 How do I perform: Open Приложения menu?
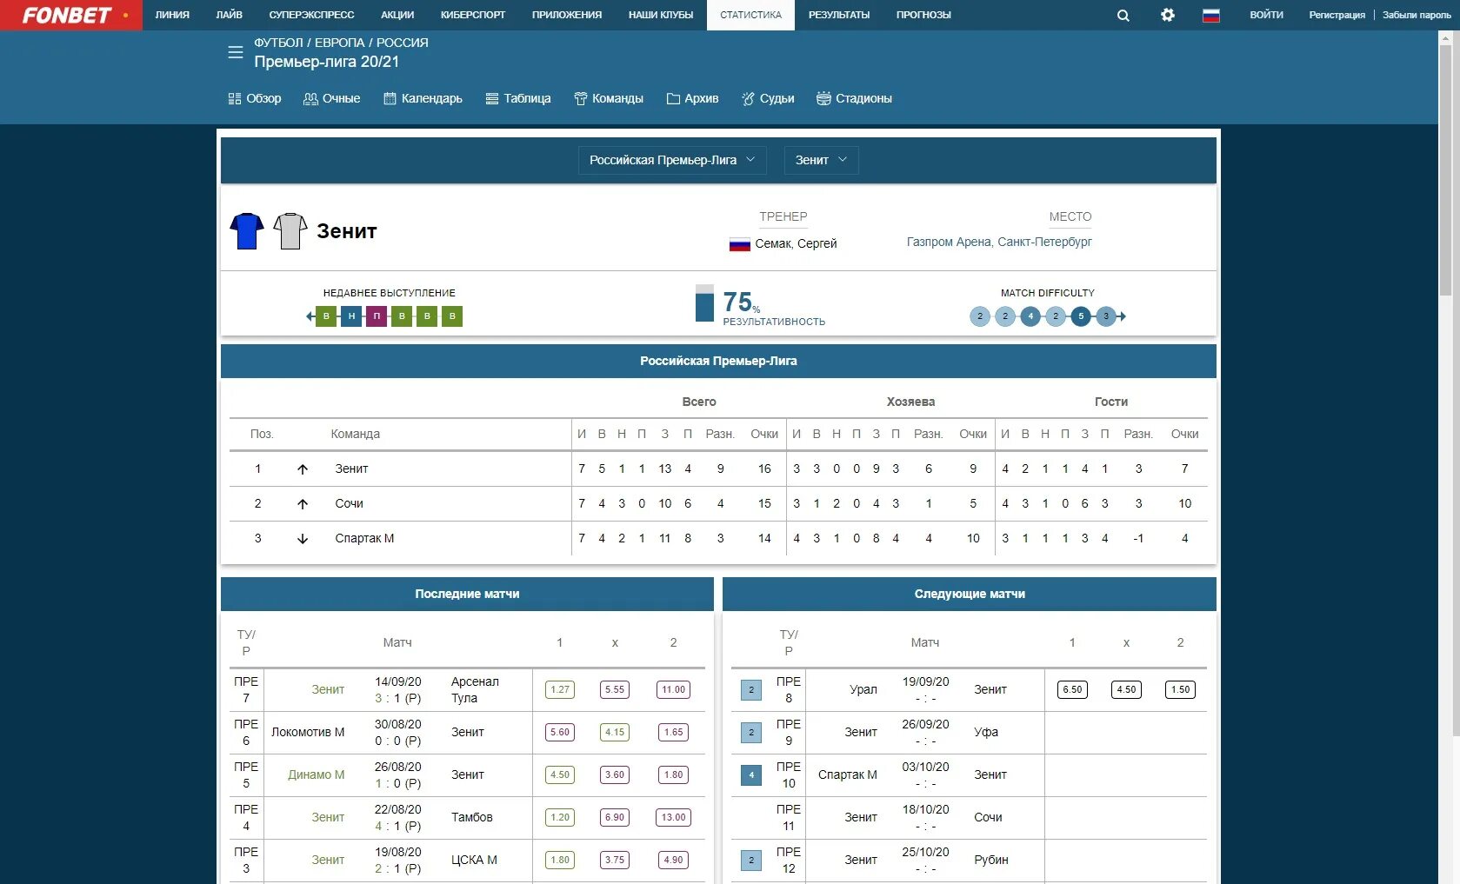click(567, 15)
